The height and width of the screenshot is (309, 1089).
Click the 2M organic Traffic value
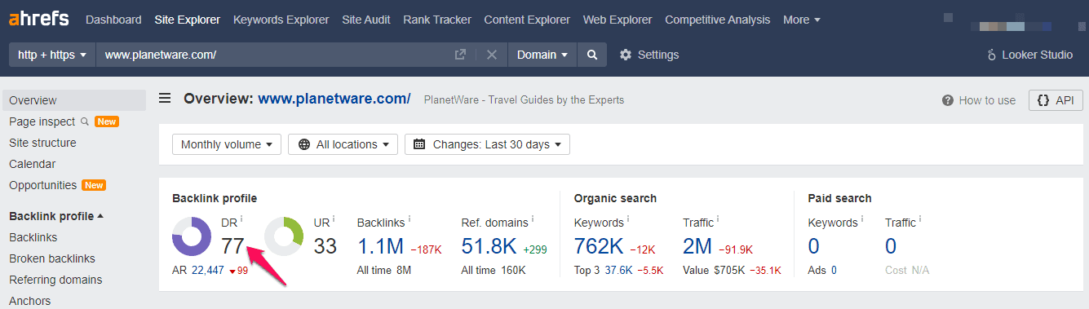[x=697, y=246]
